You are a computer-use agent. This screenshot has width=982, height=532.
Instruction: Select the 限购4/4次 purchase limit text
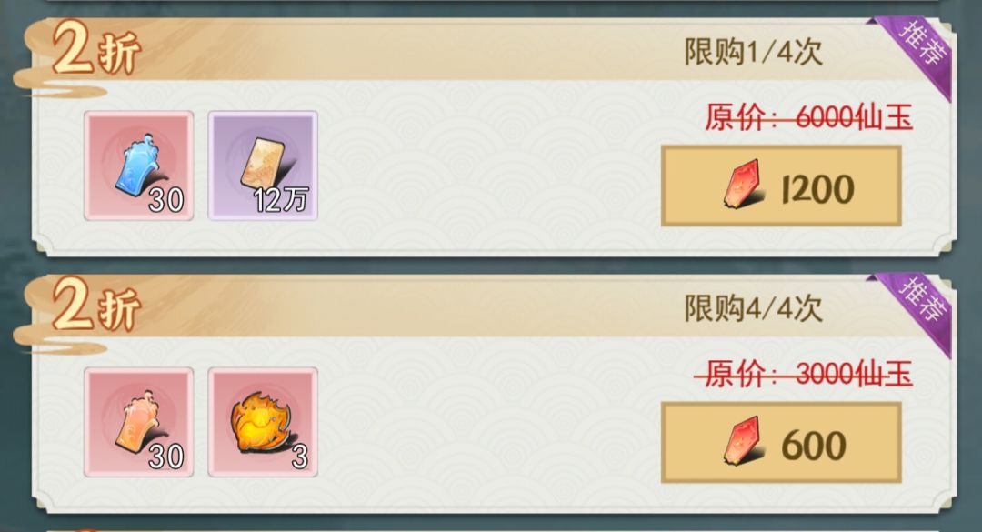(754, 307)
